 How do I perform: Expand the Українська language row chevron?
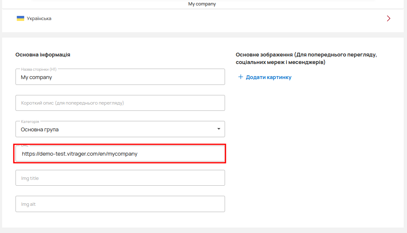point(389,18)
